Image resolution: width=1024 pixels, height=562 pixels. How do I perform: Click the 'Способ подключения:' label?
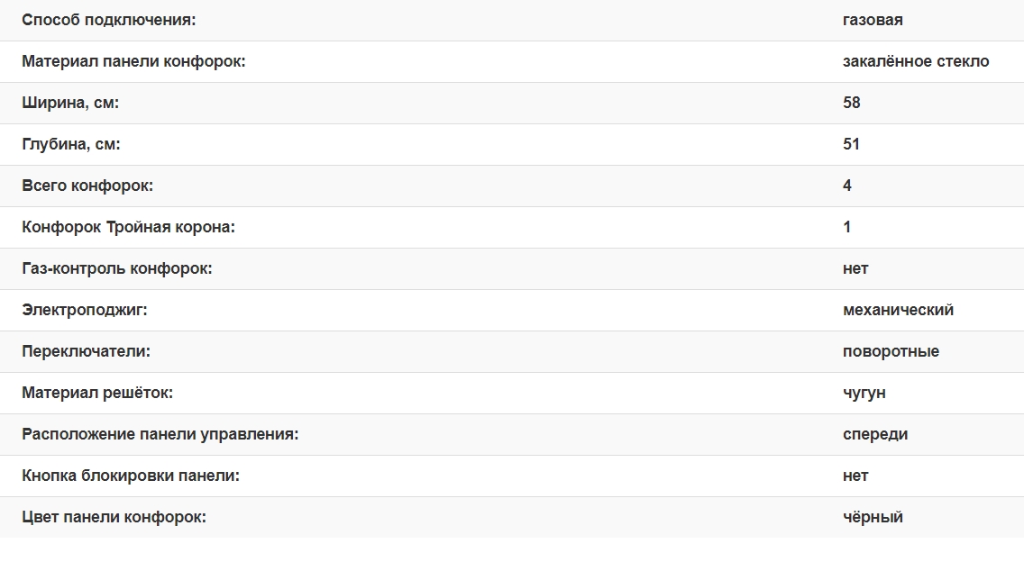(x=108, y=20)
